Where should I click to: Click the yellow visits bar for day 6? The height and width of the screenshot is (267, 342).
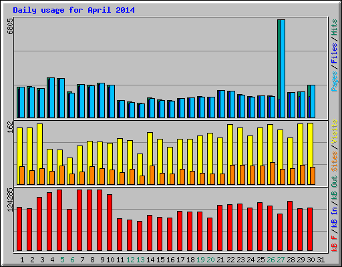click(x=69, y=171)
